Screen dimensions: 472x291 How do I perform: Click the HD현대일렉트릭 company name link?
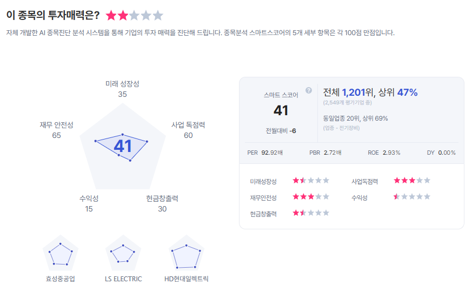pyautogui.click(x=187, y=279)
